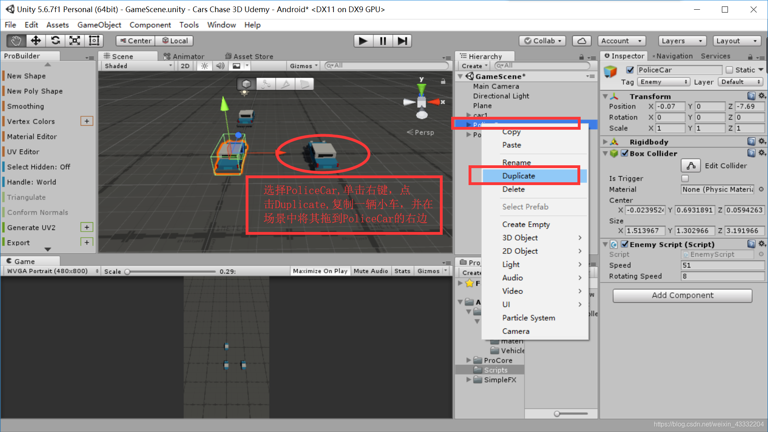
Task: Toggle Mute Audio in Game view
Action: 371,271
